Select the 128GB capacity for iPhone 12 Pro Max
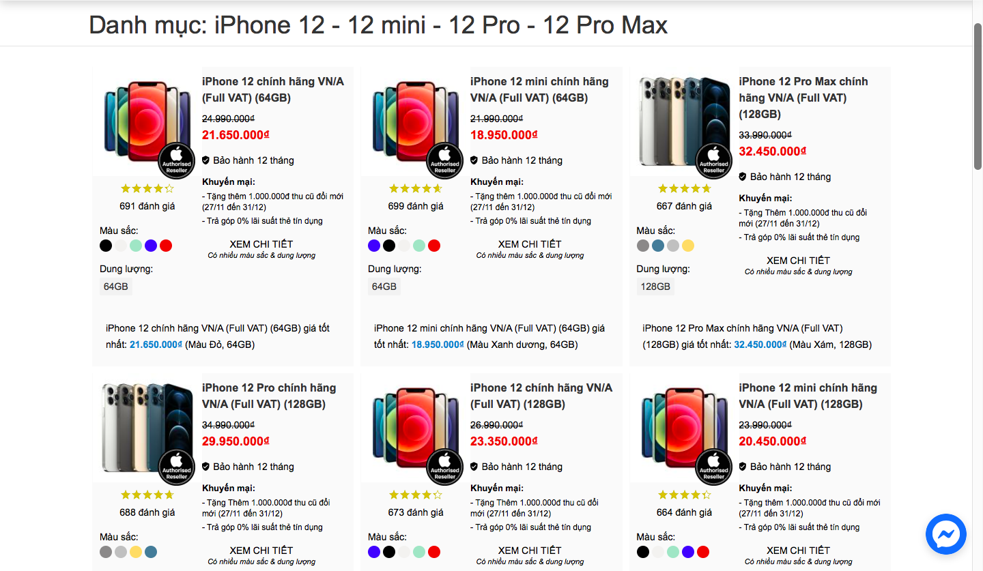 655,287
